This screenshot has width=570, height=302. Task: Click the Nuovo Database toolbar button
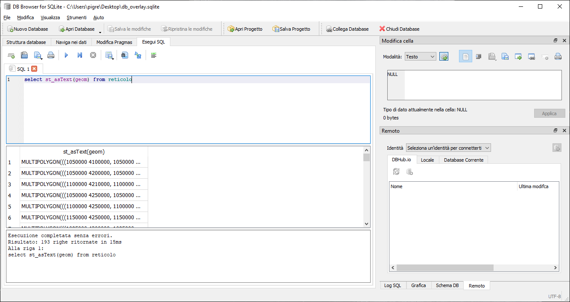tap(28, 29)
